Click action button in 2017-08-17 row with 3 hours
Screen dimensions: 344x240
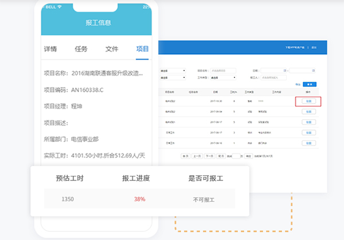pyautogui.click(x=308, y=133)
